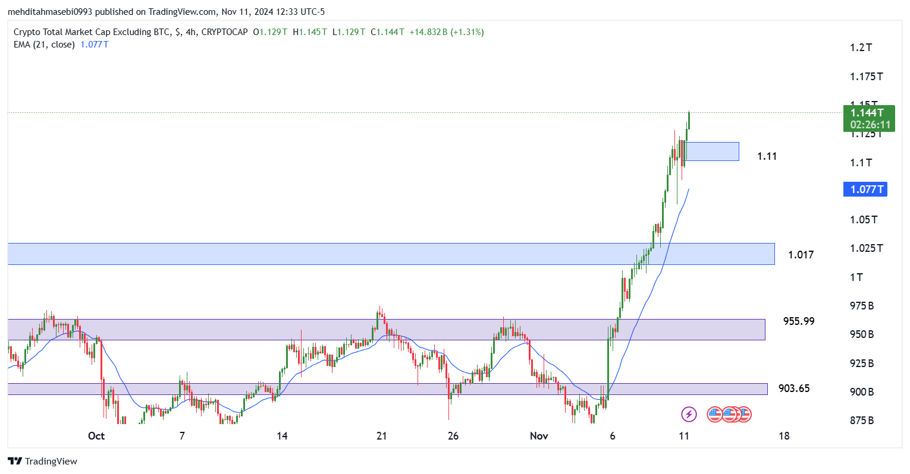Viewport: 910px width, 474px height.
Task: Click the Oct date on time axis
Action: coord(96,436)
